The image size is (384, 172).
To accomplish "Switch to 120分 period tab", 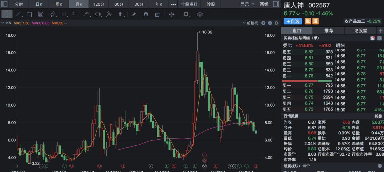I will coord(99,4).
